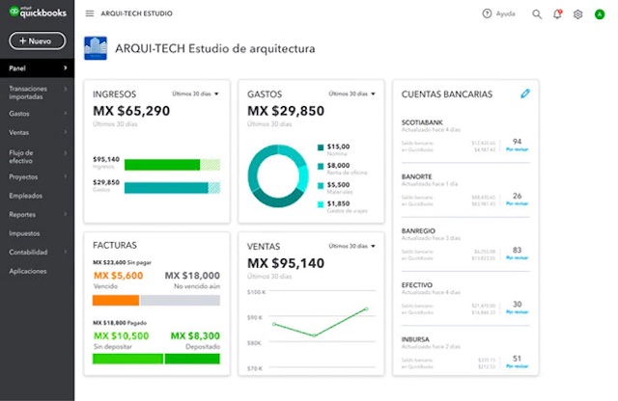The height and width of the screenshot is (401, 618).
Task: Open Empleados in the sidebar
Action: 26,196
